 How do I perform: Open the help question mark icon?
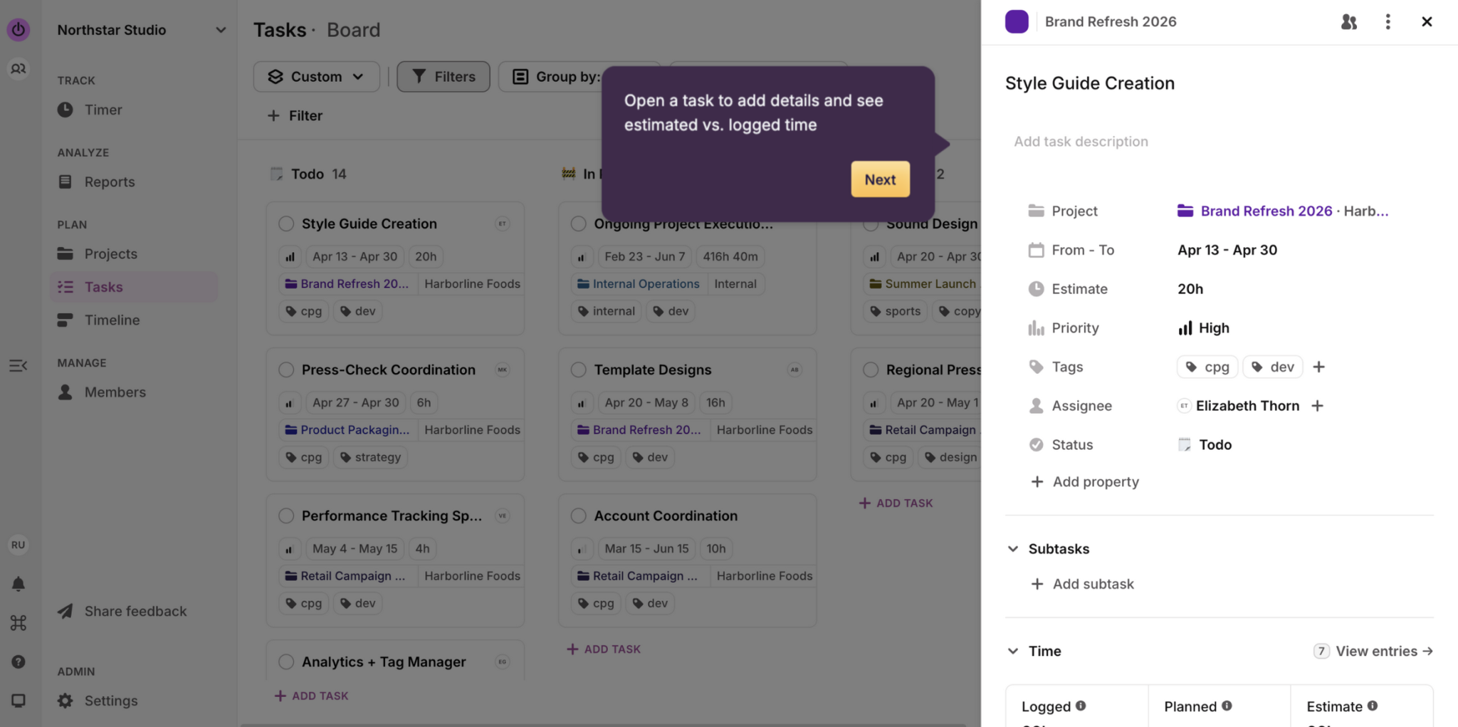pos(19,661)
